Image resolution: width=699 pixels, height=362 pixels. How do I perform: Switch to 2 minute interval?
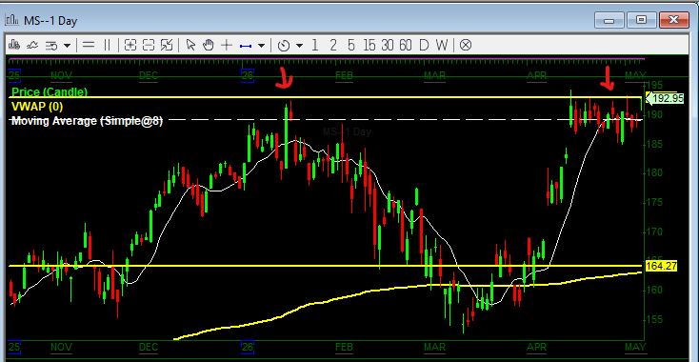(333, 45)
